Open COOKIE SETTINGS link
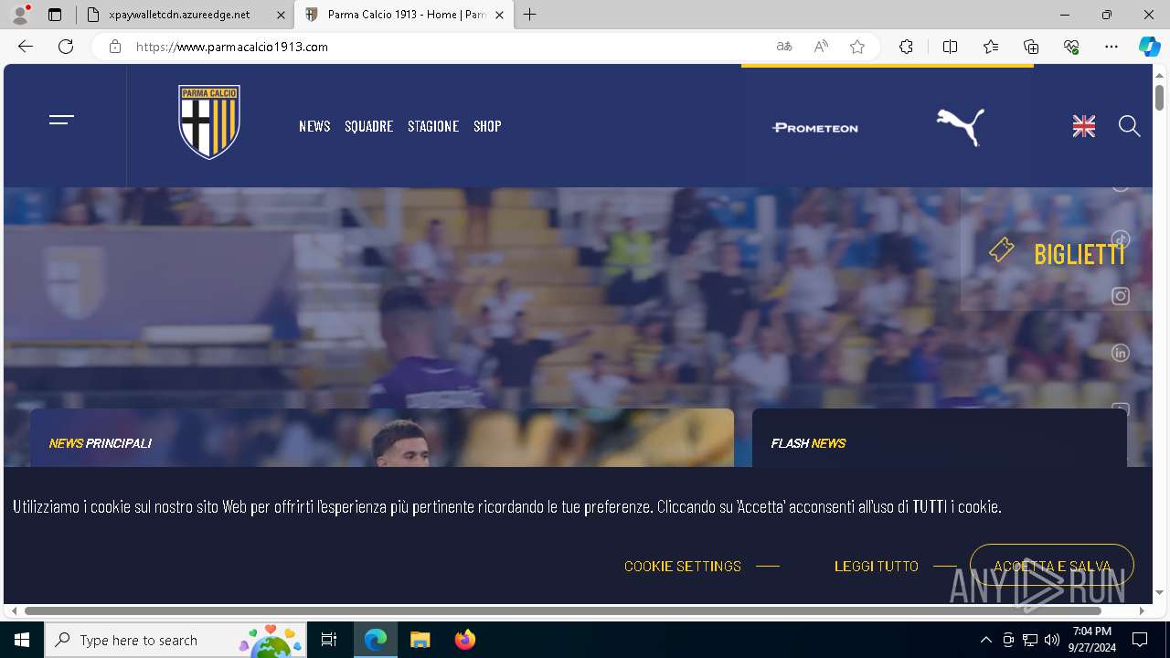This screenshot has height=658, width=1170. [683, 566]
